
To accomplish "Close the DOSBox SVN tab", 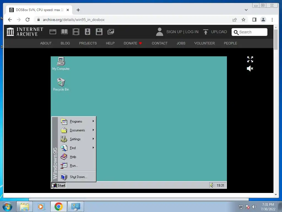I will pos(68,10).
